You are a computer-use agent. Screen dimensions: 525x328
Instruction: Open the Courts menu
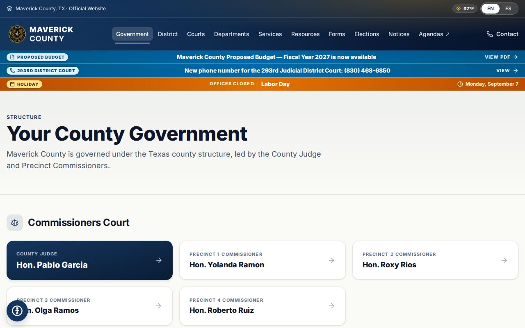coord(196,34)
